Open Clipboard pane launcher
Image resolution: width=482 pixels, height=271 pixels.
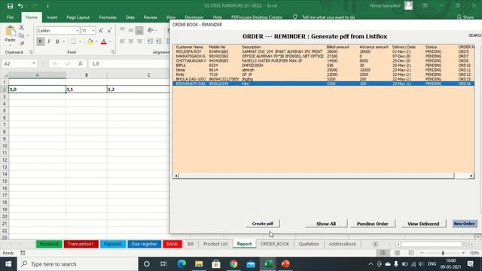(x=31, y=52)
